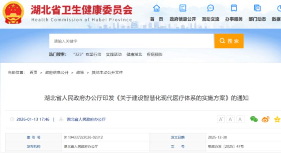The height and width of the screenshot is (153, 281).
Task: Share the article to WeChat
Action: (254, 119)
